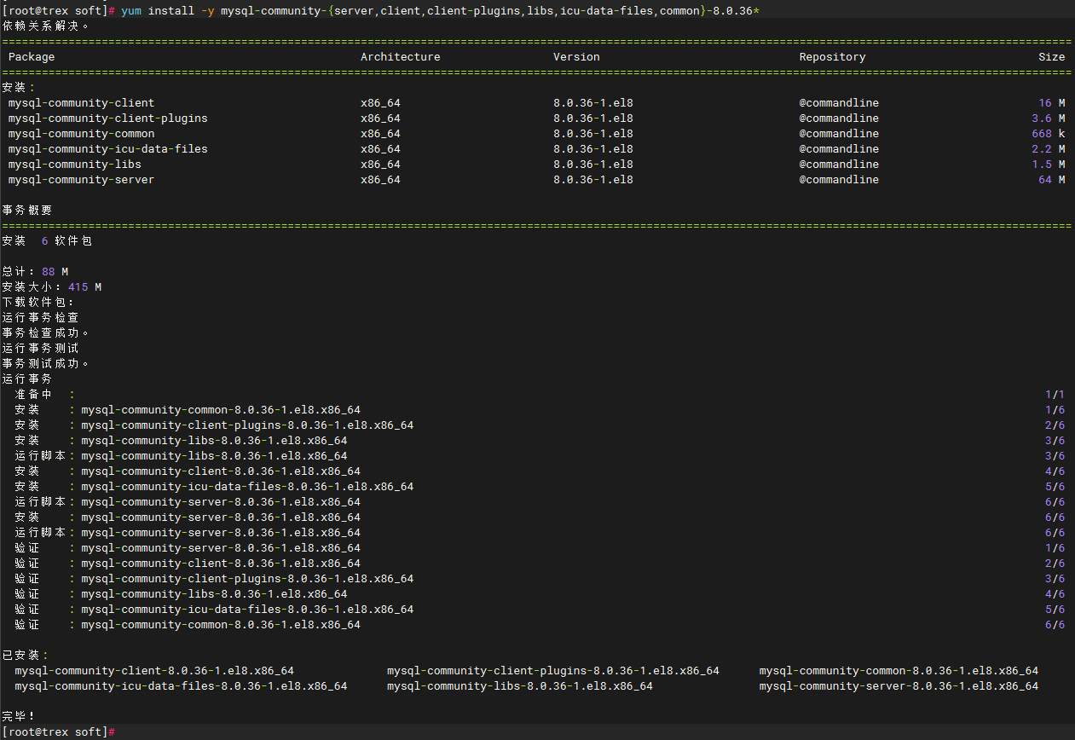The height and width of the screenshot is (740, 1075).
Task: Select the mysql-community-libs row
Action: tap(75, 164)
